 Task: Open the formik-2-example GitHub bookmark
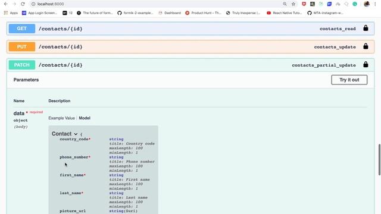pos(136,13)
